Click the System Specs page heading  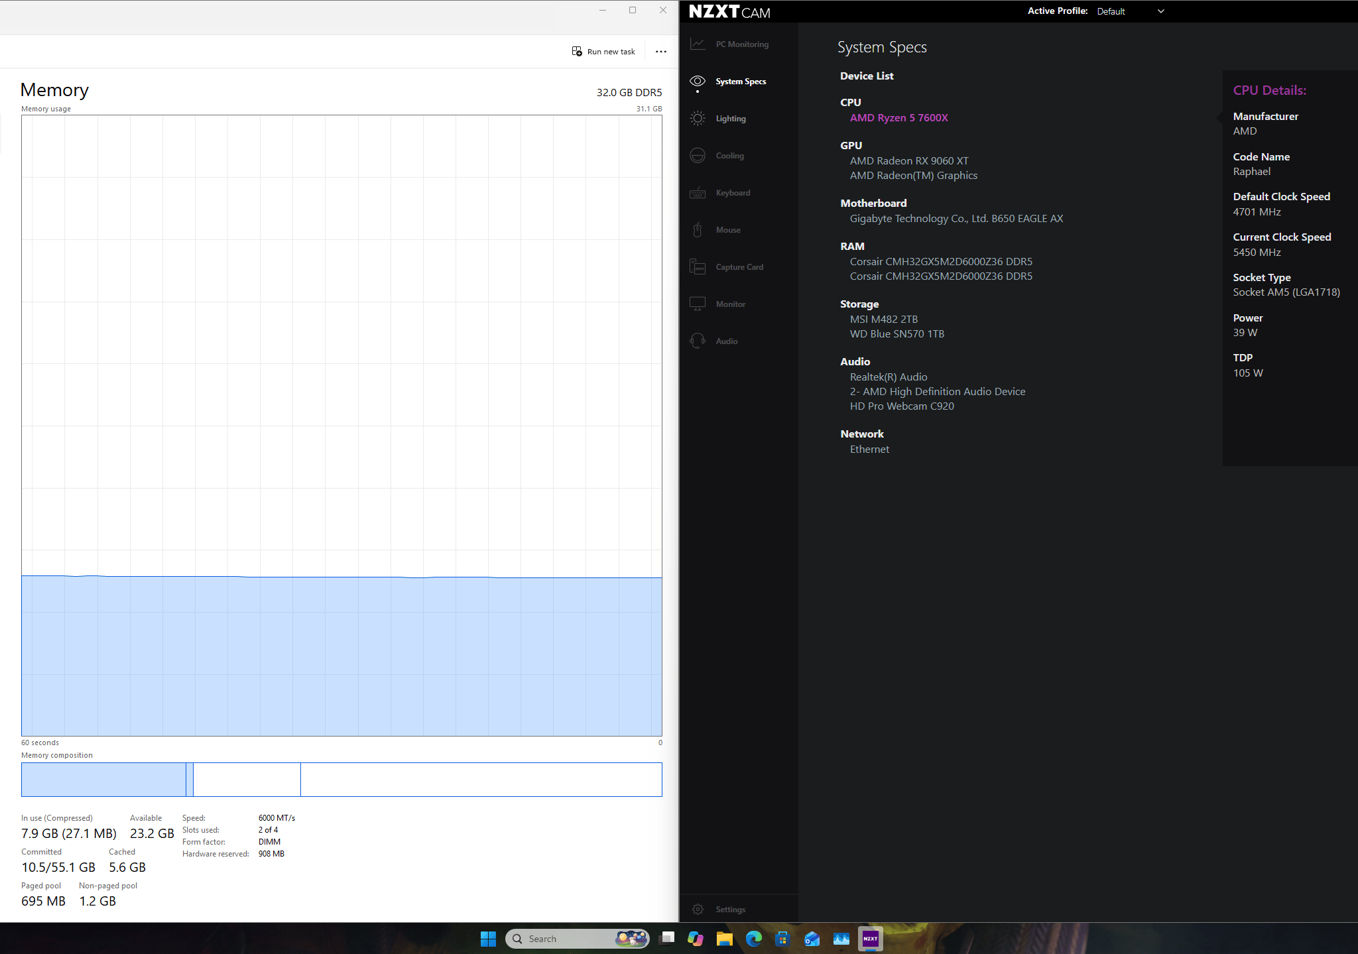(x=882, y=48)
